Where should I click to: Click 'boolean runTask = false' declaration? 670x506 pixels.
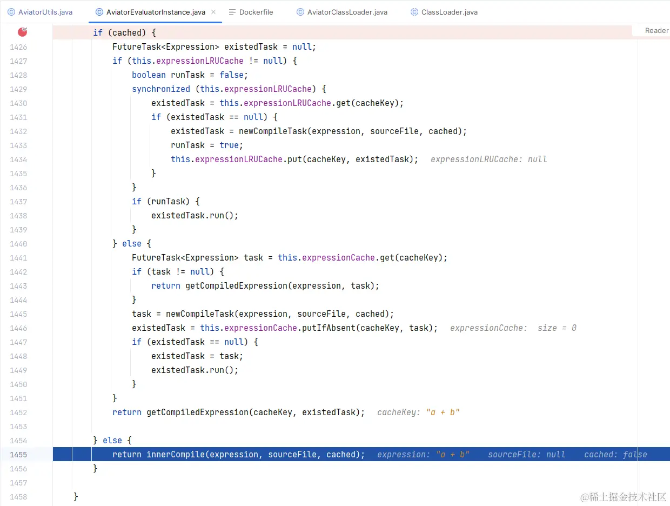coord(190,75)
